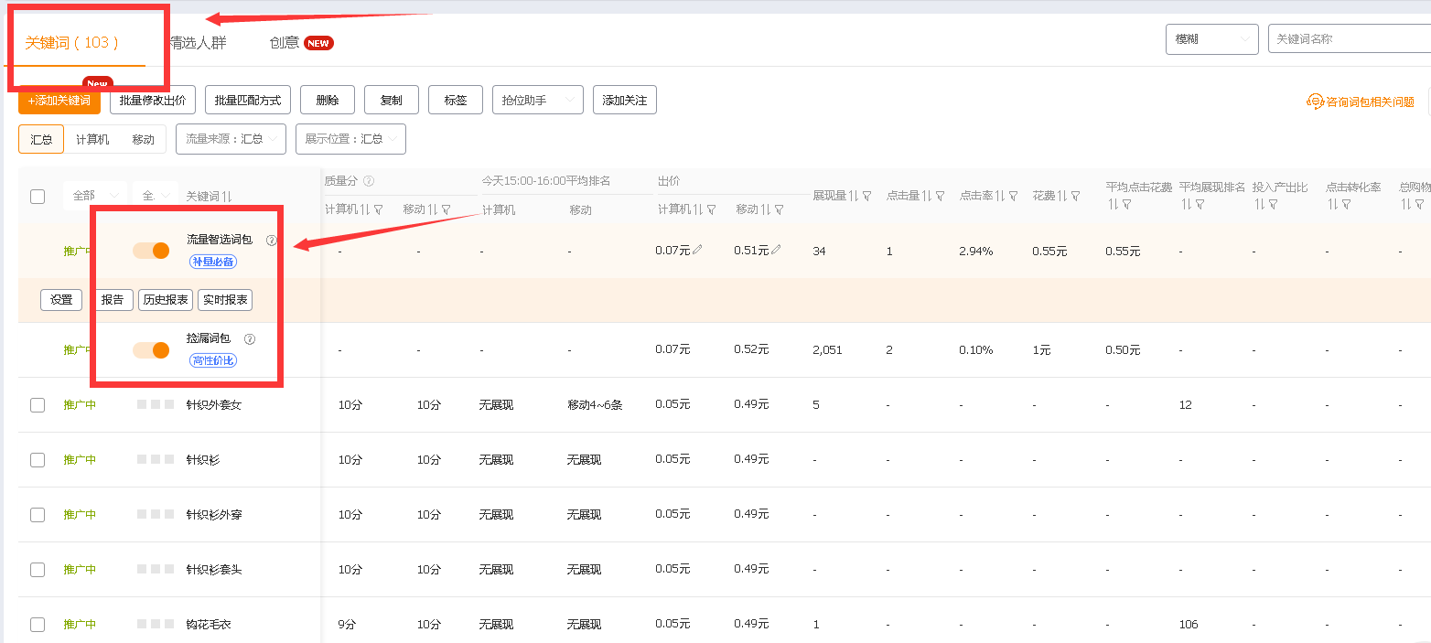This screenshot has width=1431, height=643.
Task: Check the box for keyword 针织外套女
Action: [x=38, y=405]
